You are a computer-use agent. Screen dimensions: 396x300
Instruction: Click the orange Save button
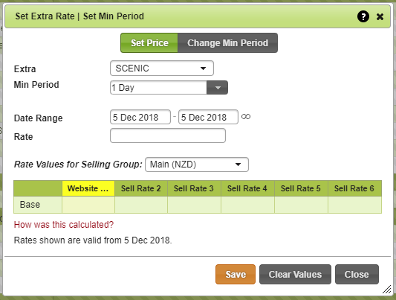click(x=236, y=275)
